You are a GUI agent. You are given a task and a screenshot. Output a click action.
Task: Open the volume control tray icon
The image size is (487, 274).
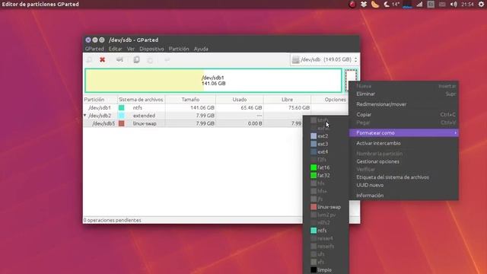click(x=454, y=4)
